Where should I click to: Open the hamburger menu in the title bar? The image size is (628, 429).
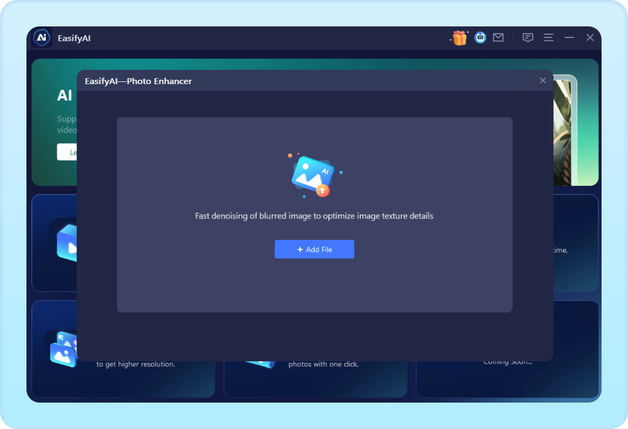[x=549, y=37]
